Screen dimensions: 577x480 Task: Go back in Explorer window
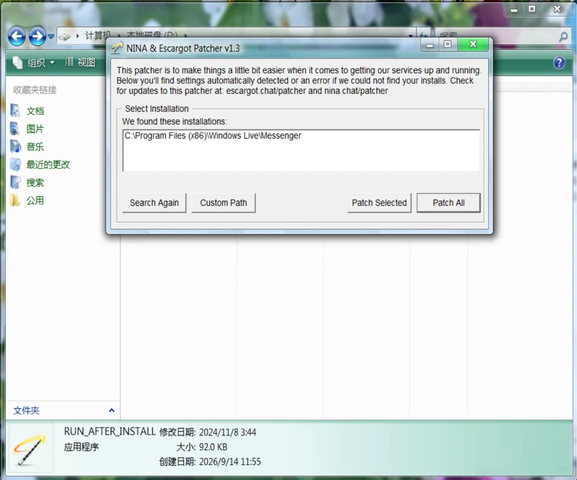pyautogui.click(x=17, y=36)
